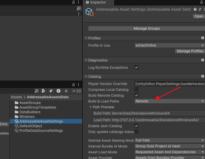Click the Build Path preview field
This screenshot has width=205, height=159.
click(x=149, y=113)
